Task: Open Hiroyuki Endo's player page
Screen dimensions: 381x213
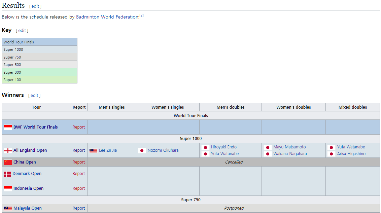Action: (224, 147)
